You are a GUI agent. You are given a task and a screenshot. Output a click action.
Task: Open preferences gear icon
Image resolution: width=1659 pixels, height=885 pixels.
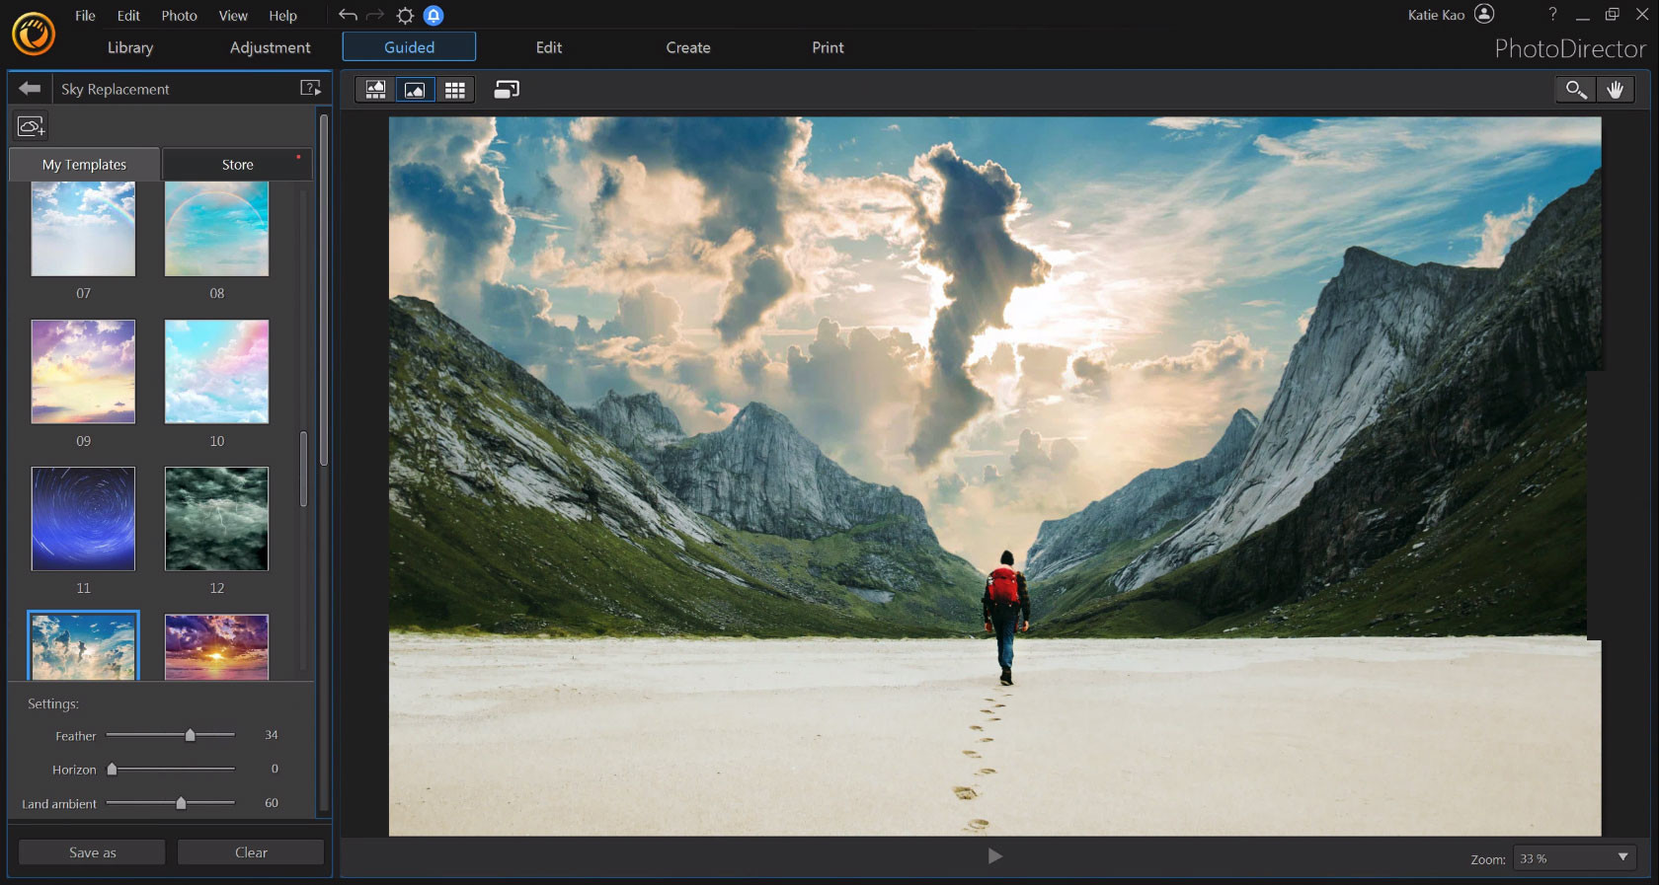[x=405, y=15]
